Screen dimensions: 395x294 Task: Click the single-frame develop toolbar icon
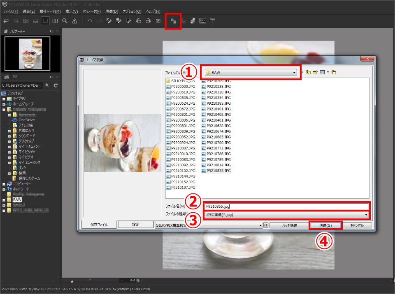[173, 21]
